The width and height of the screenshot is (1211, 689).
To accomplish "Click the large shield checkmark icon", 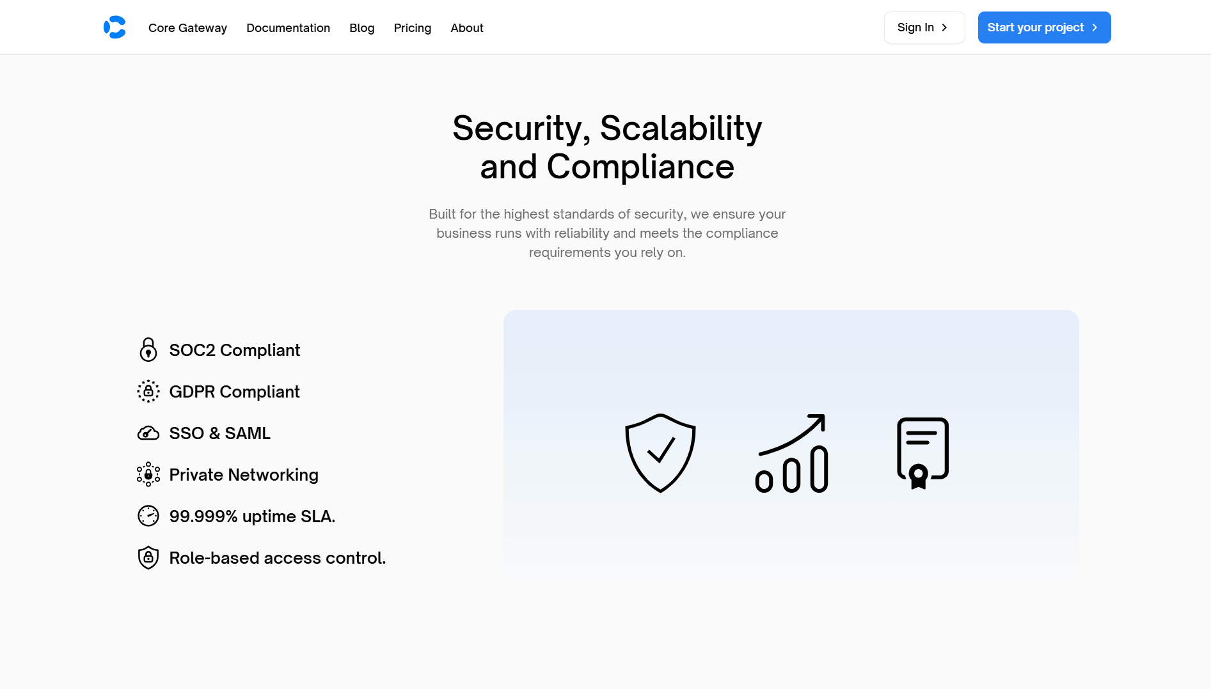I will pos(660,453).
